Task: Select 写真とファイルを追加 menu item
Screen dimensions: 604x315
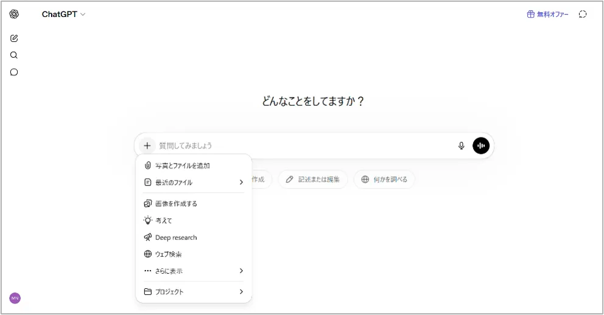Action: click(194, 166)
